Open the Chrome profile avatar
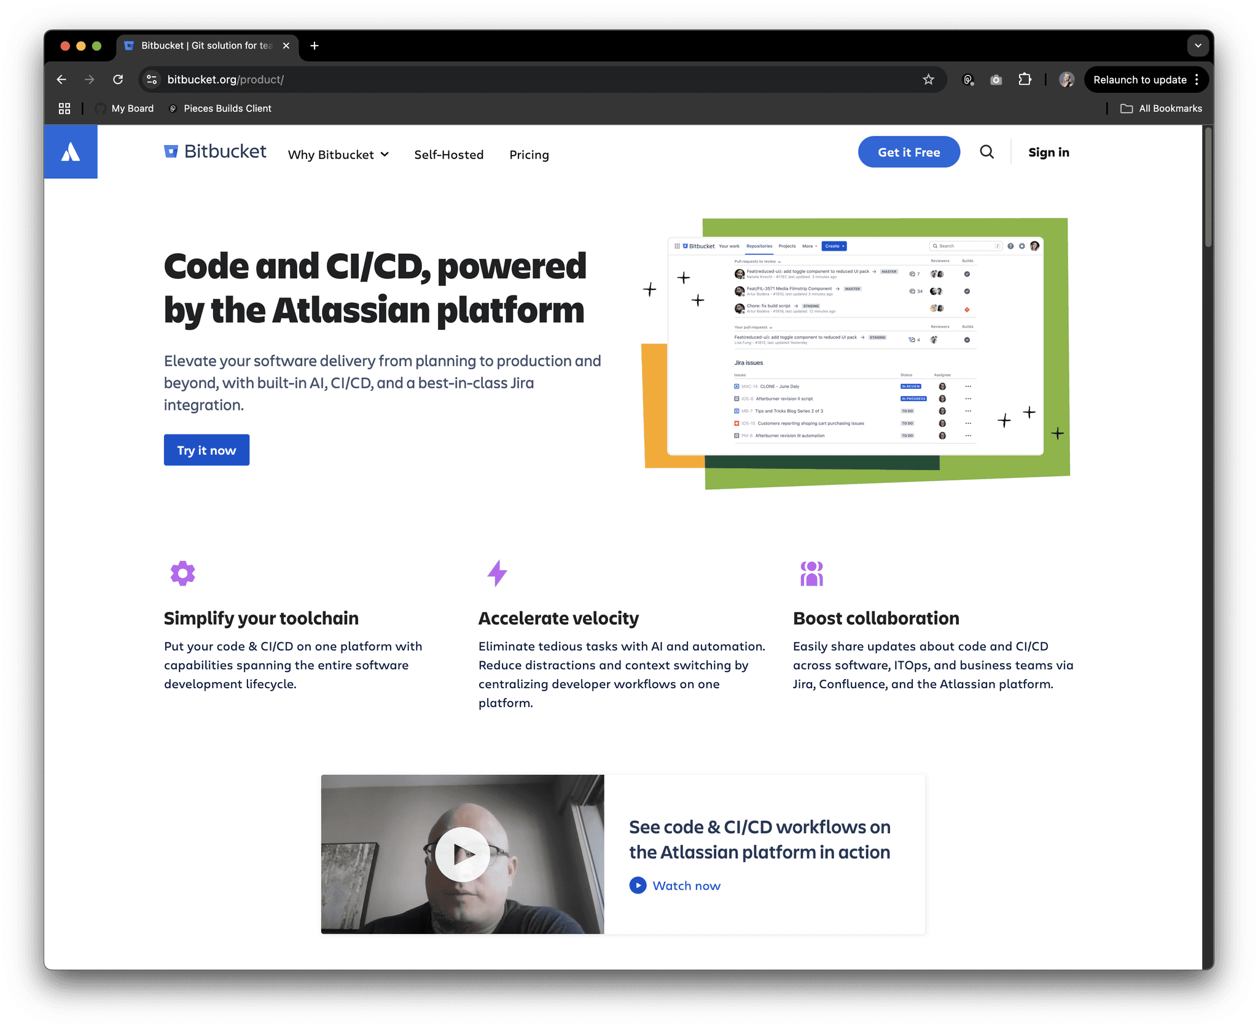The width and height of the screenshot is (1258, 1028). tap(1066, 79)
